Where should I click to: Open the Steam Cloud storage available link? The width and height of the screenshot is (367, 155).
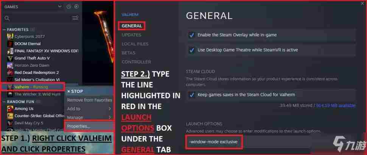336,105
